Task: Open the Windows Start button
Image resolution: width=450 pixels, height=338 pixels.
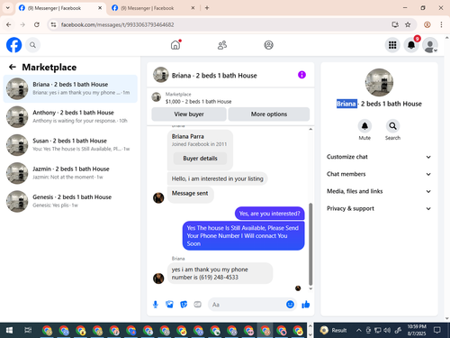Action: pyautogui.click(x=9, y=331)
